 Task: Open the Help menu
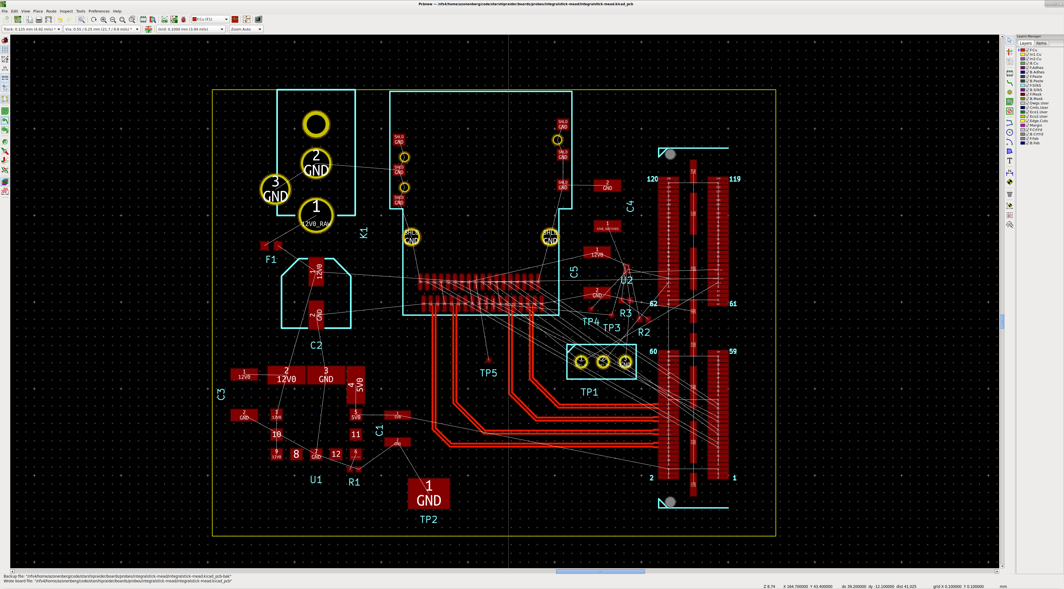(x=117, y=11)
